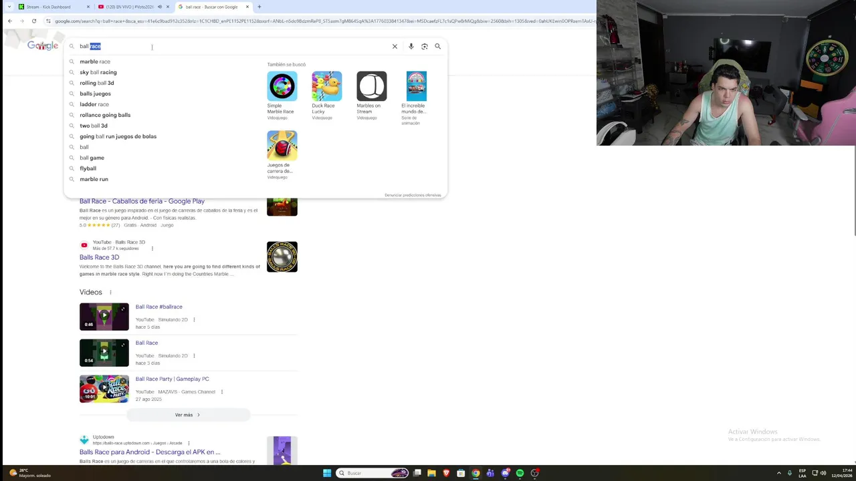Go to Google home via the logo
Screen dimensions: 856x481
pyautogui.click(x=43, y=45)
